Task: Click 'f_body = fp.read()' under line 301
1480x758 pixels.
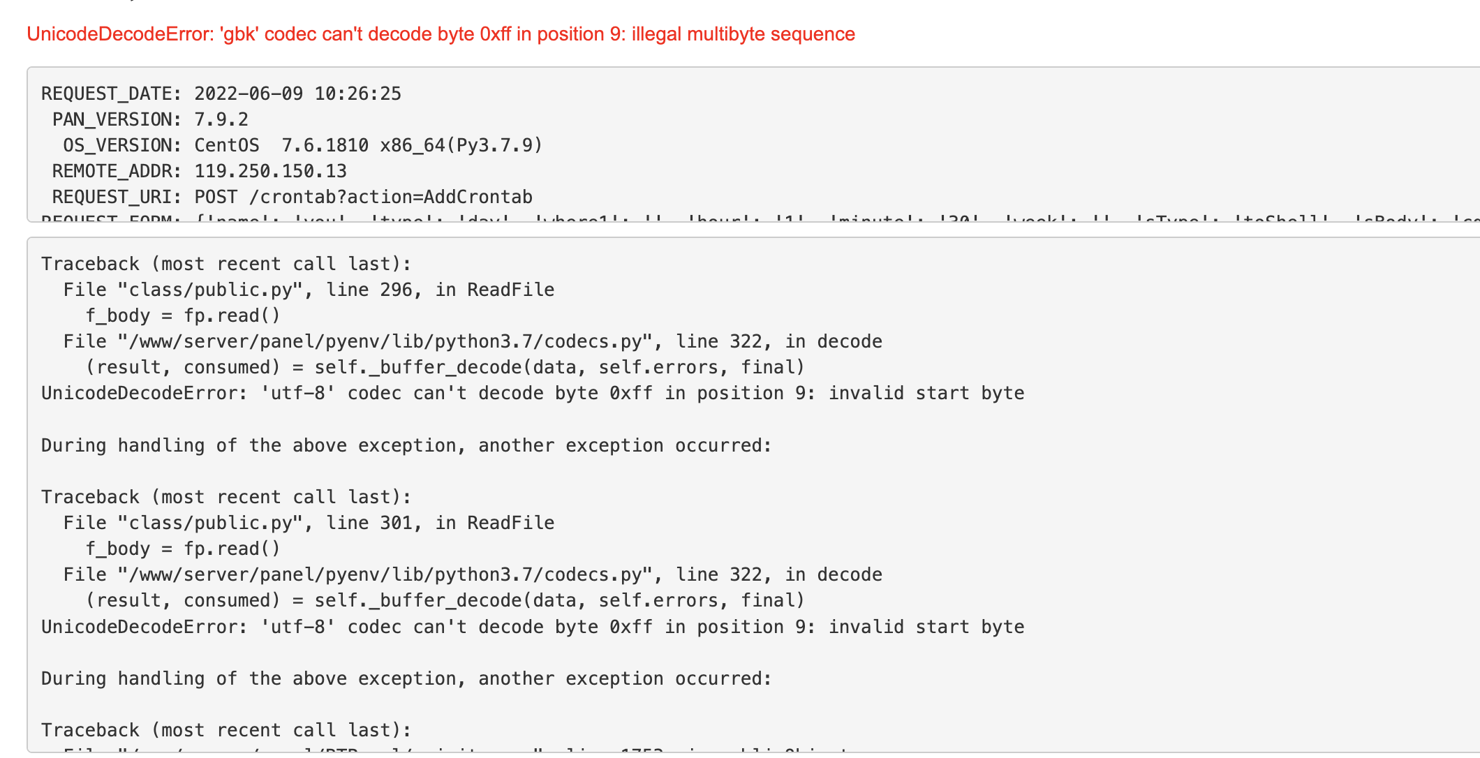Action: click(x=183, y=549)
